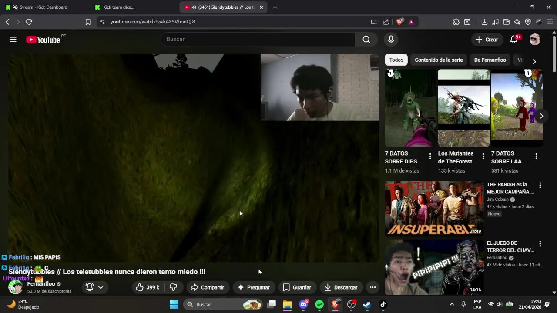The image size is (557, 313).
Task: Open the account avatar menu
Action: pyautogui.click(x=535, y=40)
